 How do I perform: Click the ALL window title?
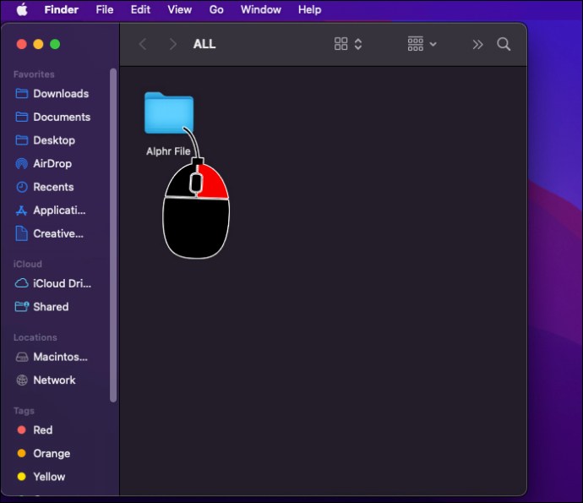[x=204, y=44]
